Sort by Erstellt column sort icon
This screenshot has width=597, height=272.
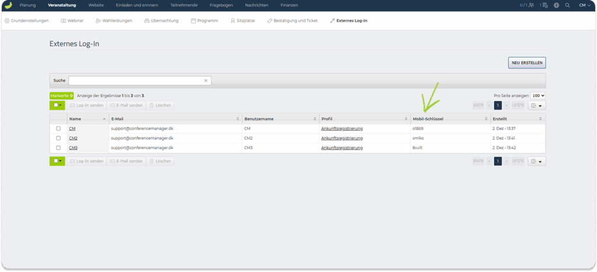[540, 119]
